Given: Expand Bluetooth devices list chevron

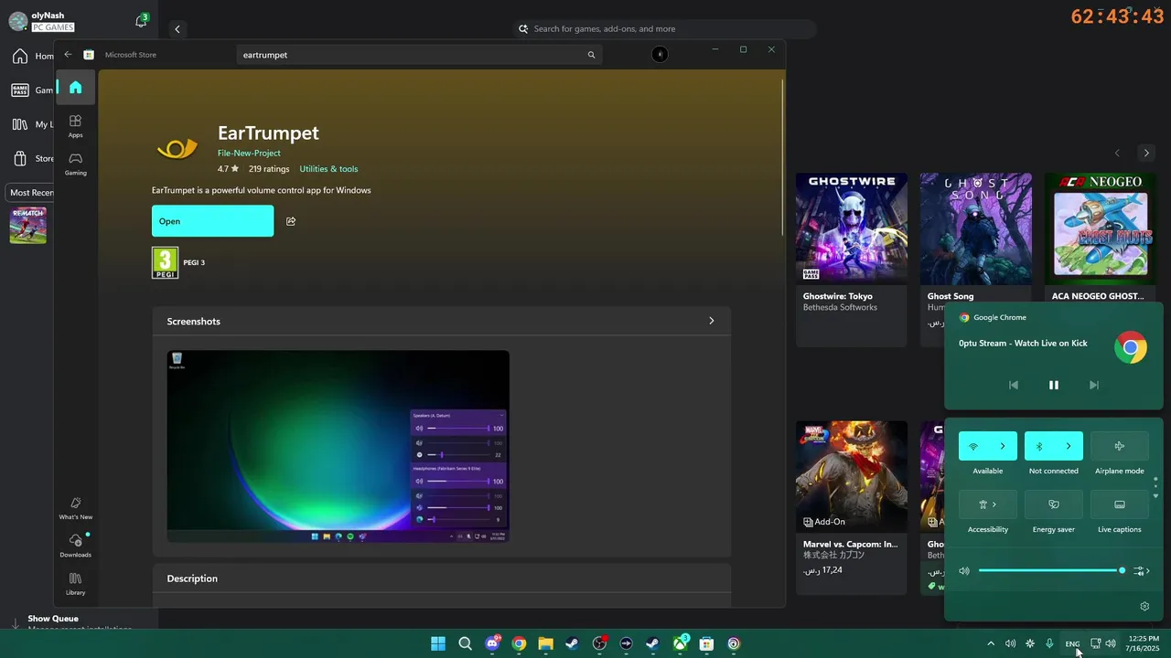Looking at the screenshot, I should [x=1069, y=446].
